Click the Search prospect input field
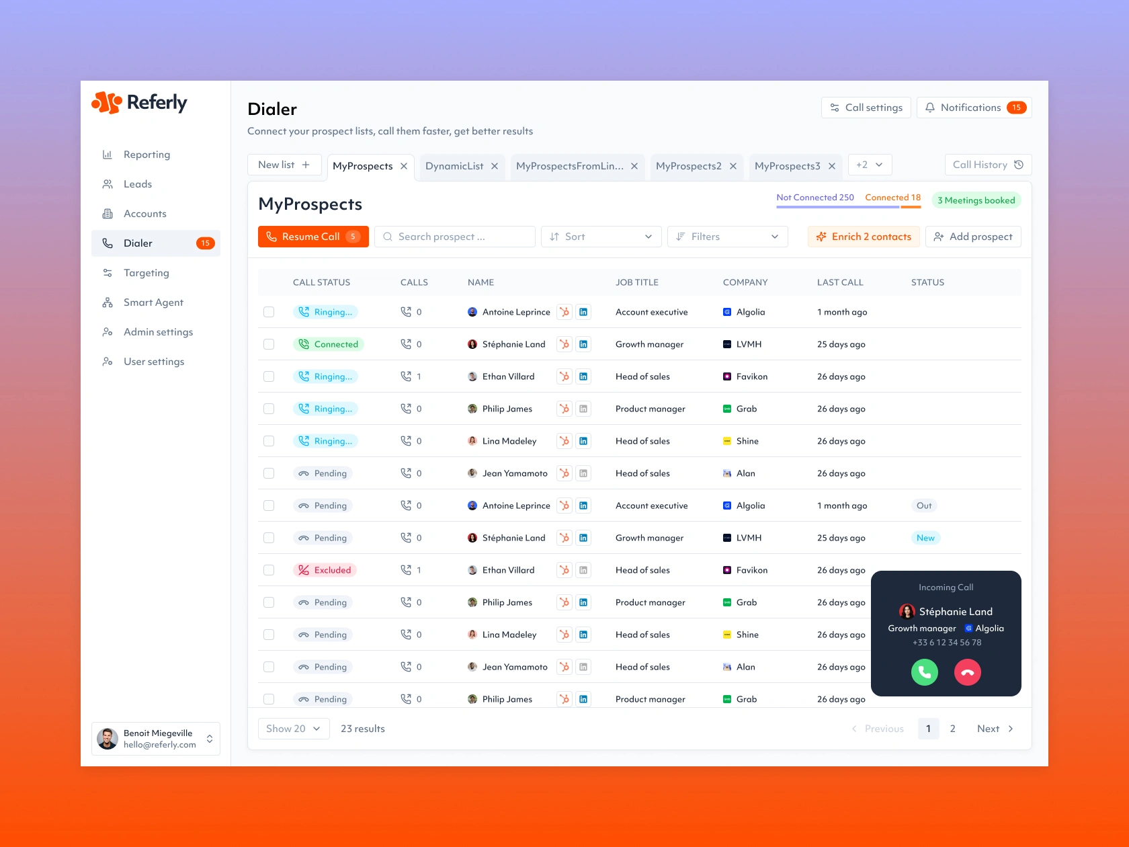Viewport: 1129px width, 847px height. (455, 237)
